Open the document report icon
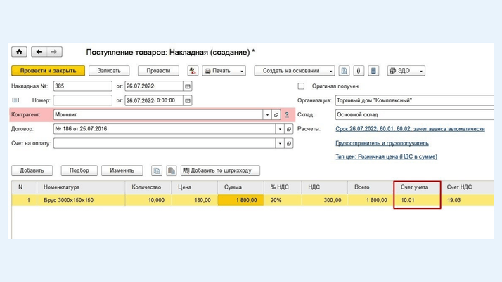The width and height of the screenshot is (502, 282). click(x=345, y=71)
